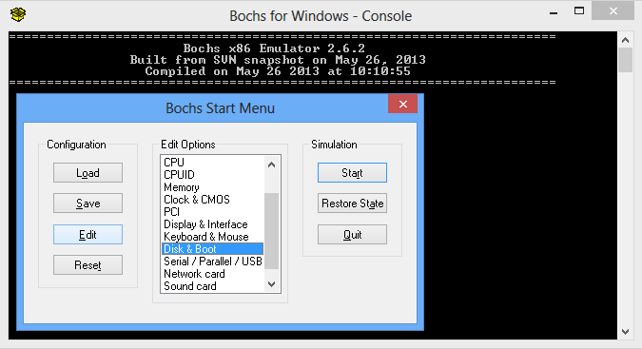Click the console window scroll down arrow

click(625, 332)
